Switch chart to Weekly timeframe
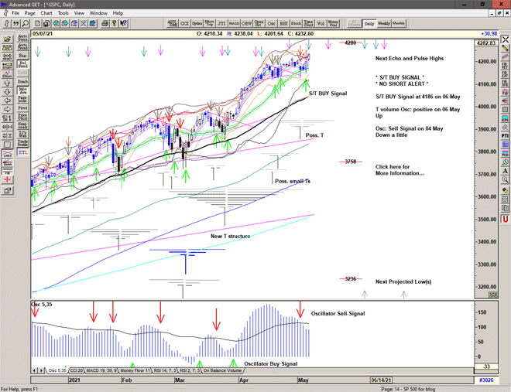This screenshot has height=392, width=511. (384, 24)
